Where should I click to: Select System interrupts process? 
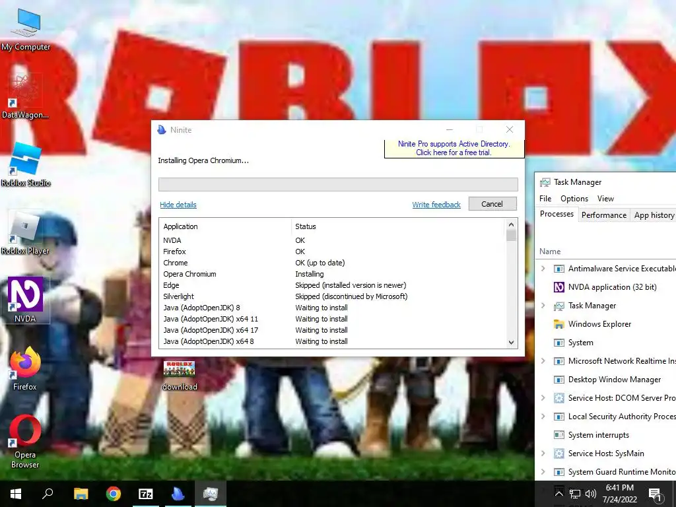(606, 435)
